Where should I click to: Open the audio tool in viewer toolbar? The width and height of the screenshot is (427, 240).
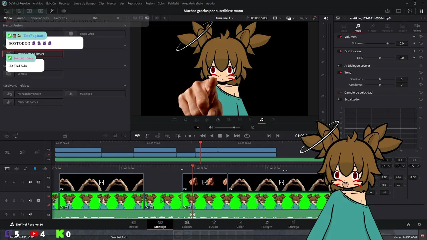pyautogui.click(x=262, y=120)
